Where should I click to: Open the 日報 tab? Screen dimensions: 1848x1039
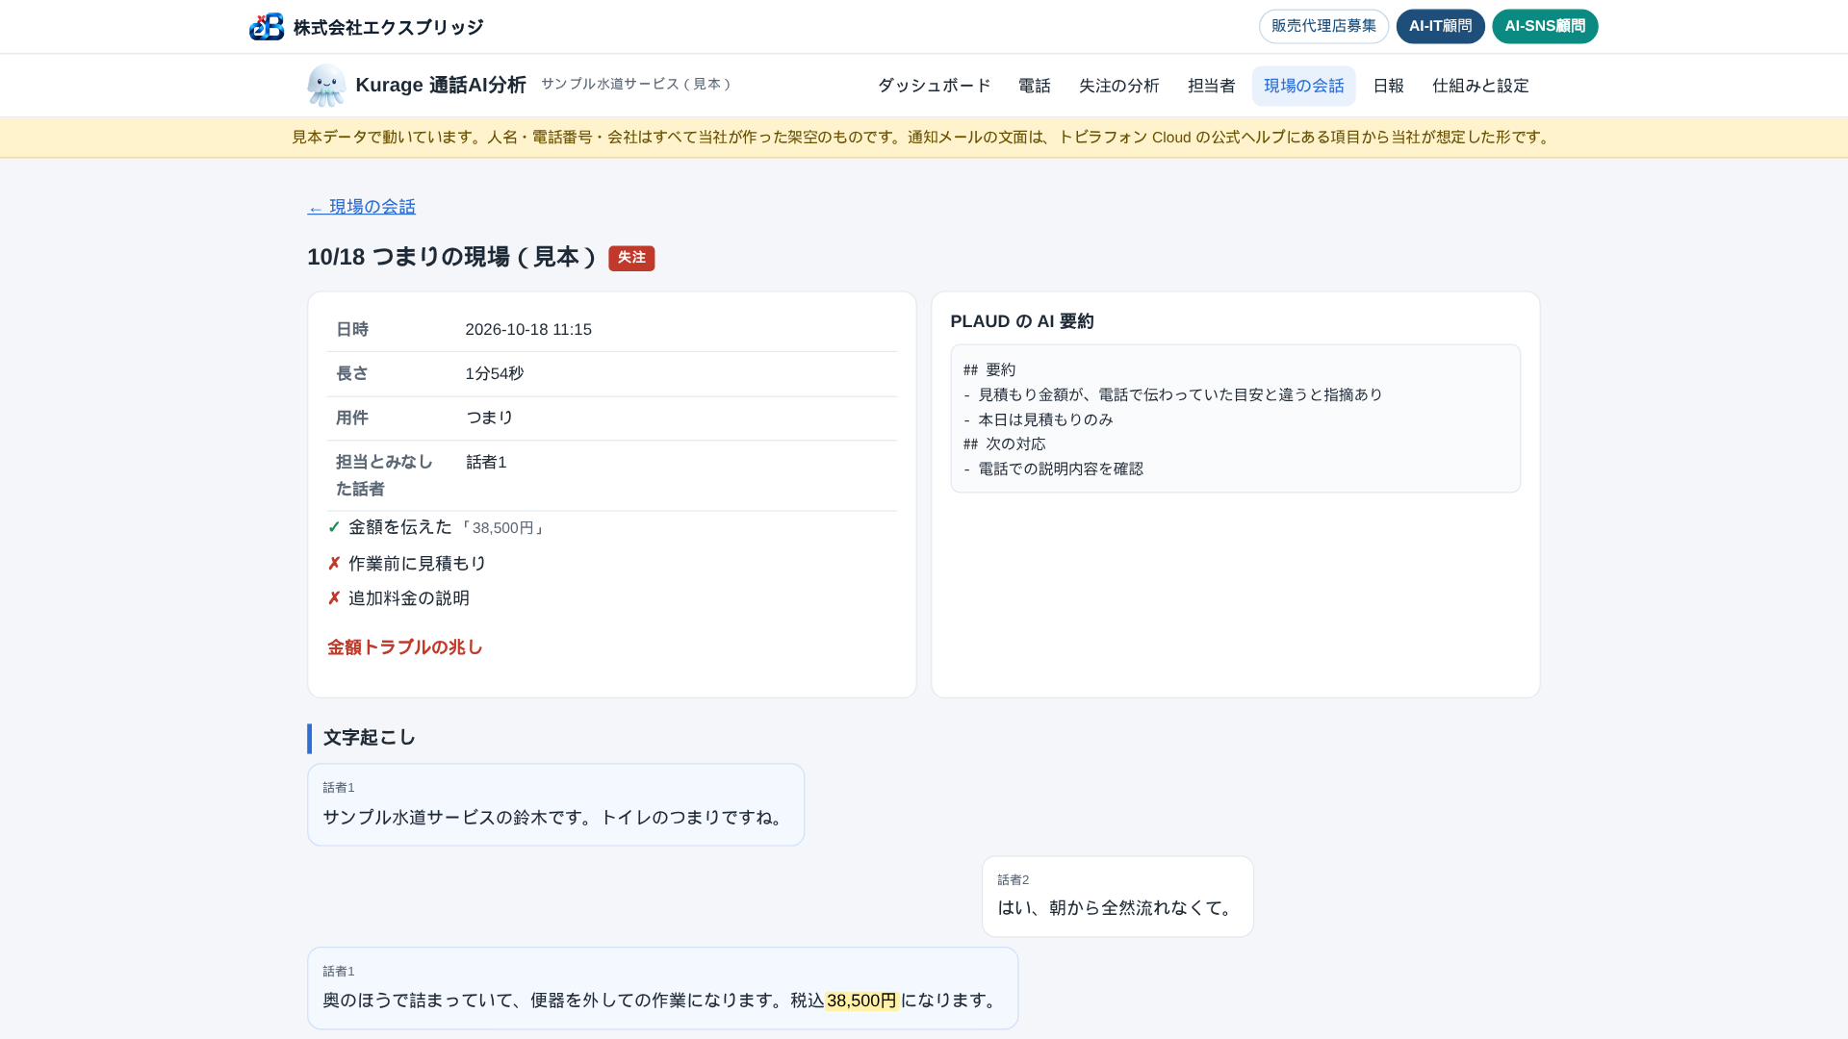click(x=1388, y=86)
